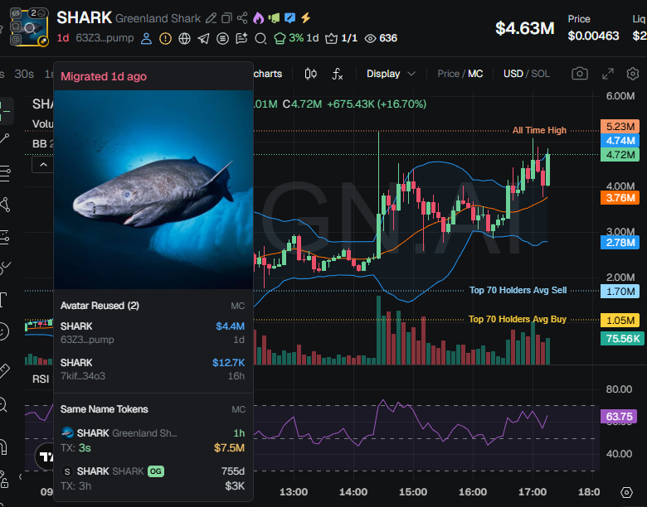This screenshot has height=507, width=647.
Task: Switch chart scale to MC
Action: point(475,74)
